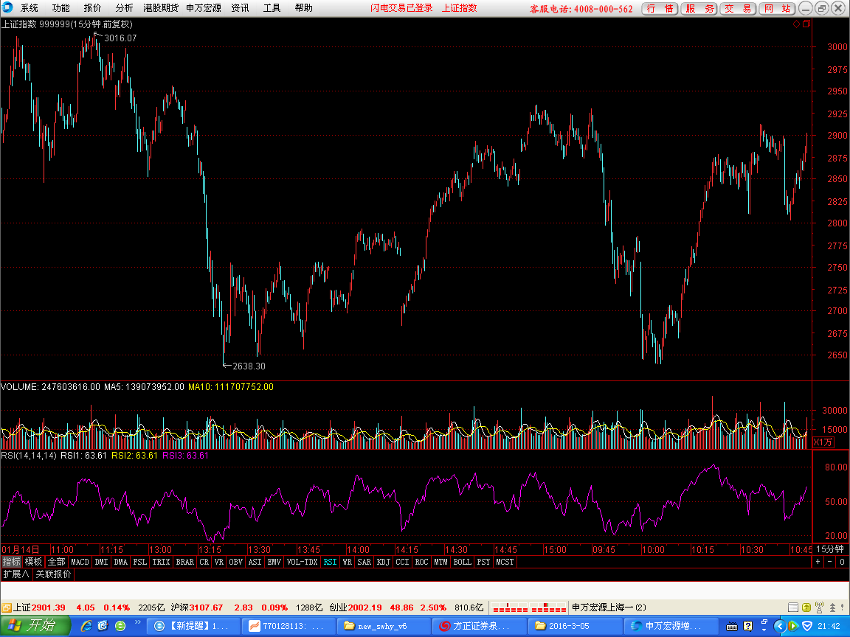Open the 功能 menu
The width and height of the screenshot is (850, 637).
click(x=61, y=8)
